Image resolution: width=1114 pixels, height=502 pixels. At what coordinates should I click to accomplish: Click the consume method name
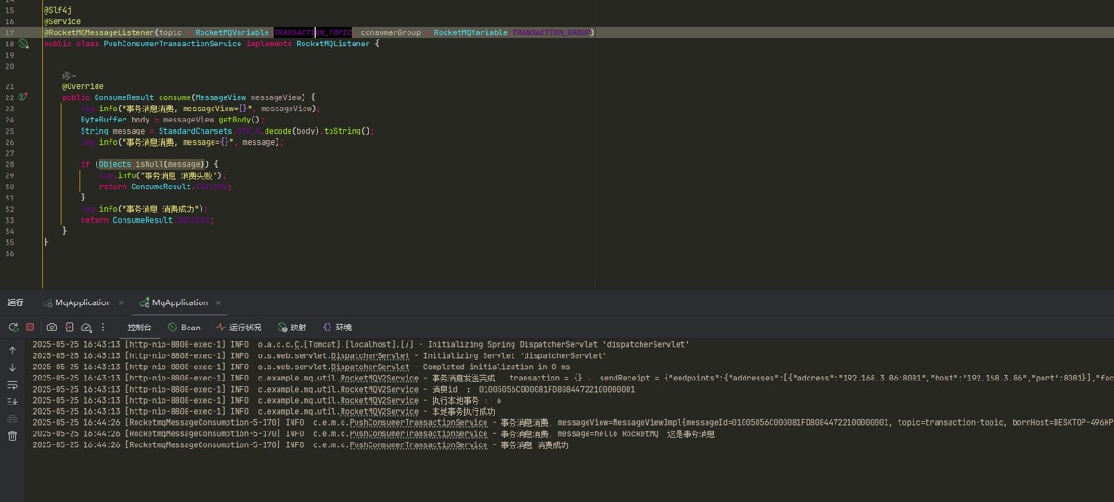tap(175, 97)
